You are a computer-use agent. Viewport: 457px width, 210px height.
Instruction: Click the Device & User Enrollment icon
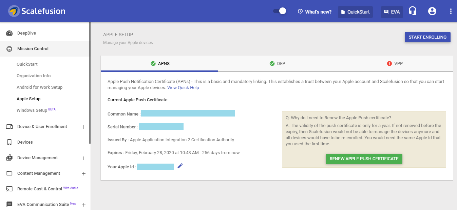(9, 127)
